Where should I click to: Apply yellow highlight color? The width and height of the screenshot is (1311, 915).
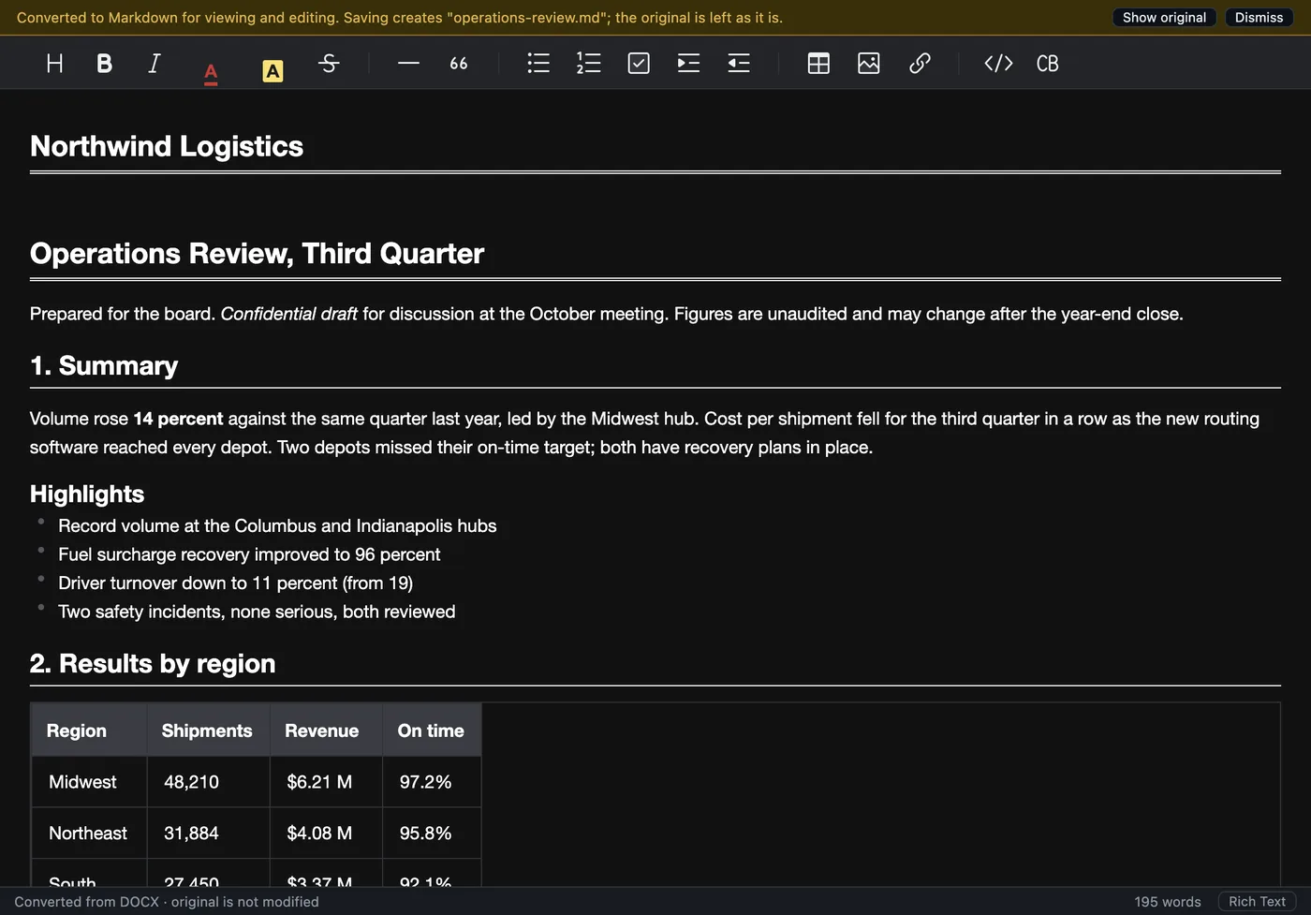273,71
